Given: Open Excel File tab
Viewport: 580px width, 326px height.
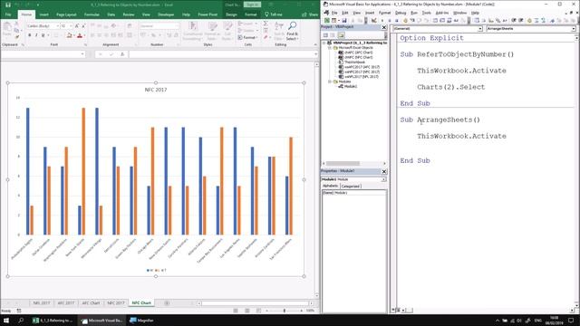Looking at the screenshot, I should 8,14.
